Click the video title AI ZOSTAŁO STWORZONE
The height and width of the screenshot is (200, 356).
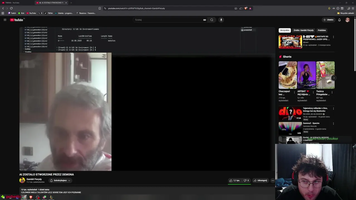(47, 174)
